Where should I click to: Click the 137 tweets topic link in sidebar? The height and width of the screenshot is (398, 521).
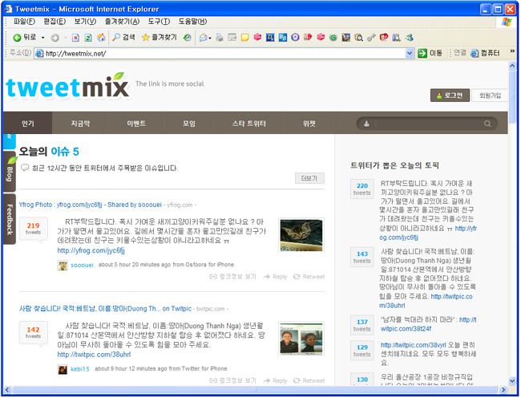coord(429,324)
